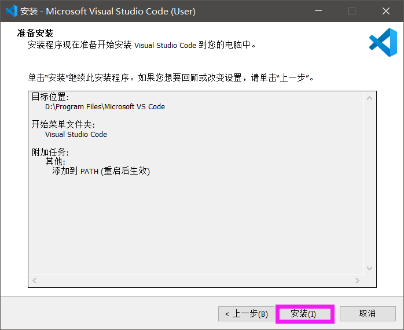Click the summary box scroll up arrow

[369, 98]
